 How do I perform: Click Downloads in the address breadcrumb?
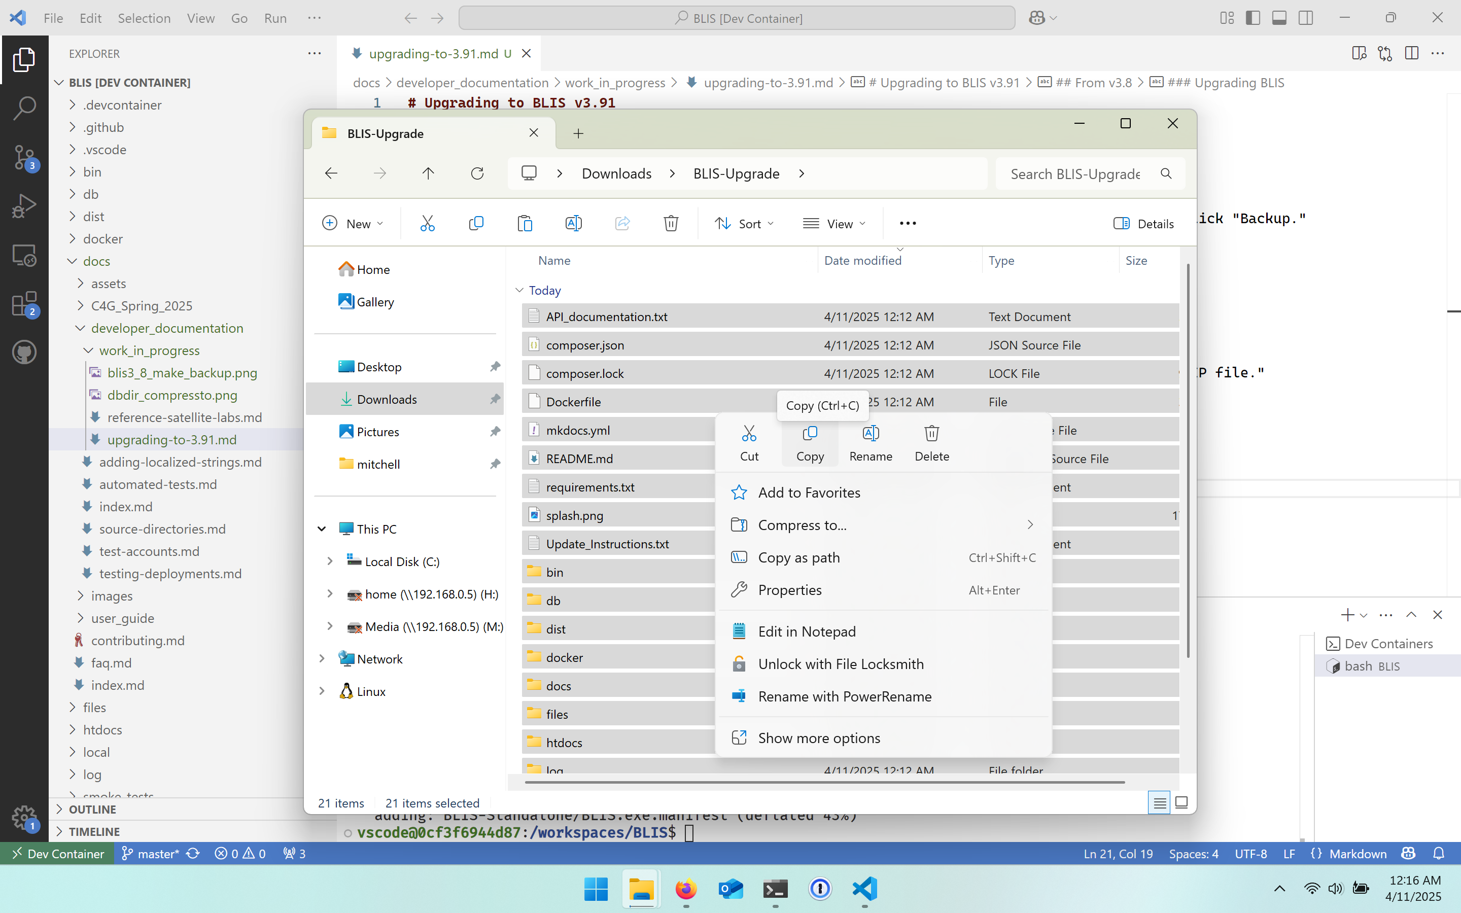(616, 174)
